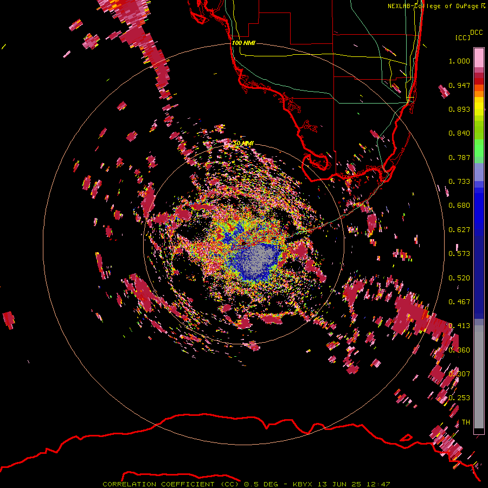Click the 0.893 scale value
The image size is (488, 488).
click(459, 109)
